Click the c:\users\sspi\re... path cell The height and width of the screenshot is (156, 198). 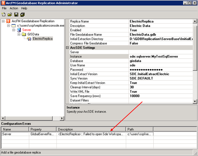coord(140,134)
